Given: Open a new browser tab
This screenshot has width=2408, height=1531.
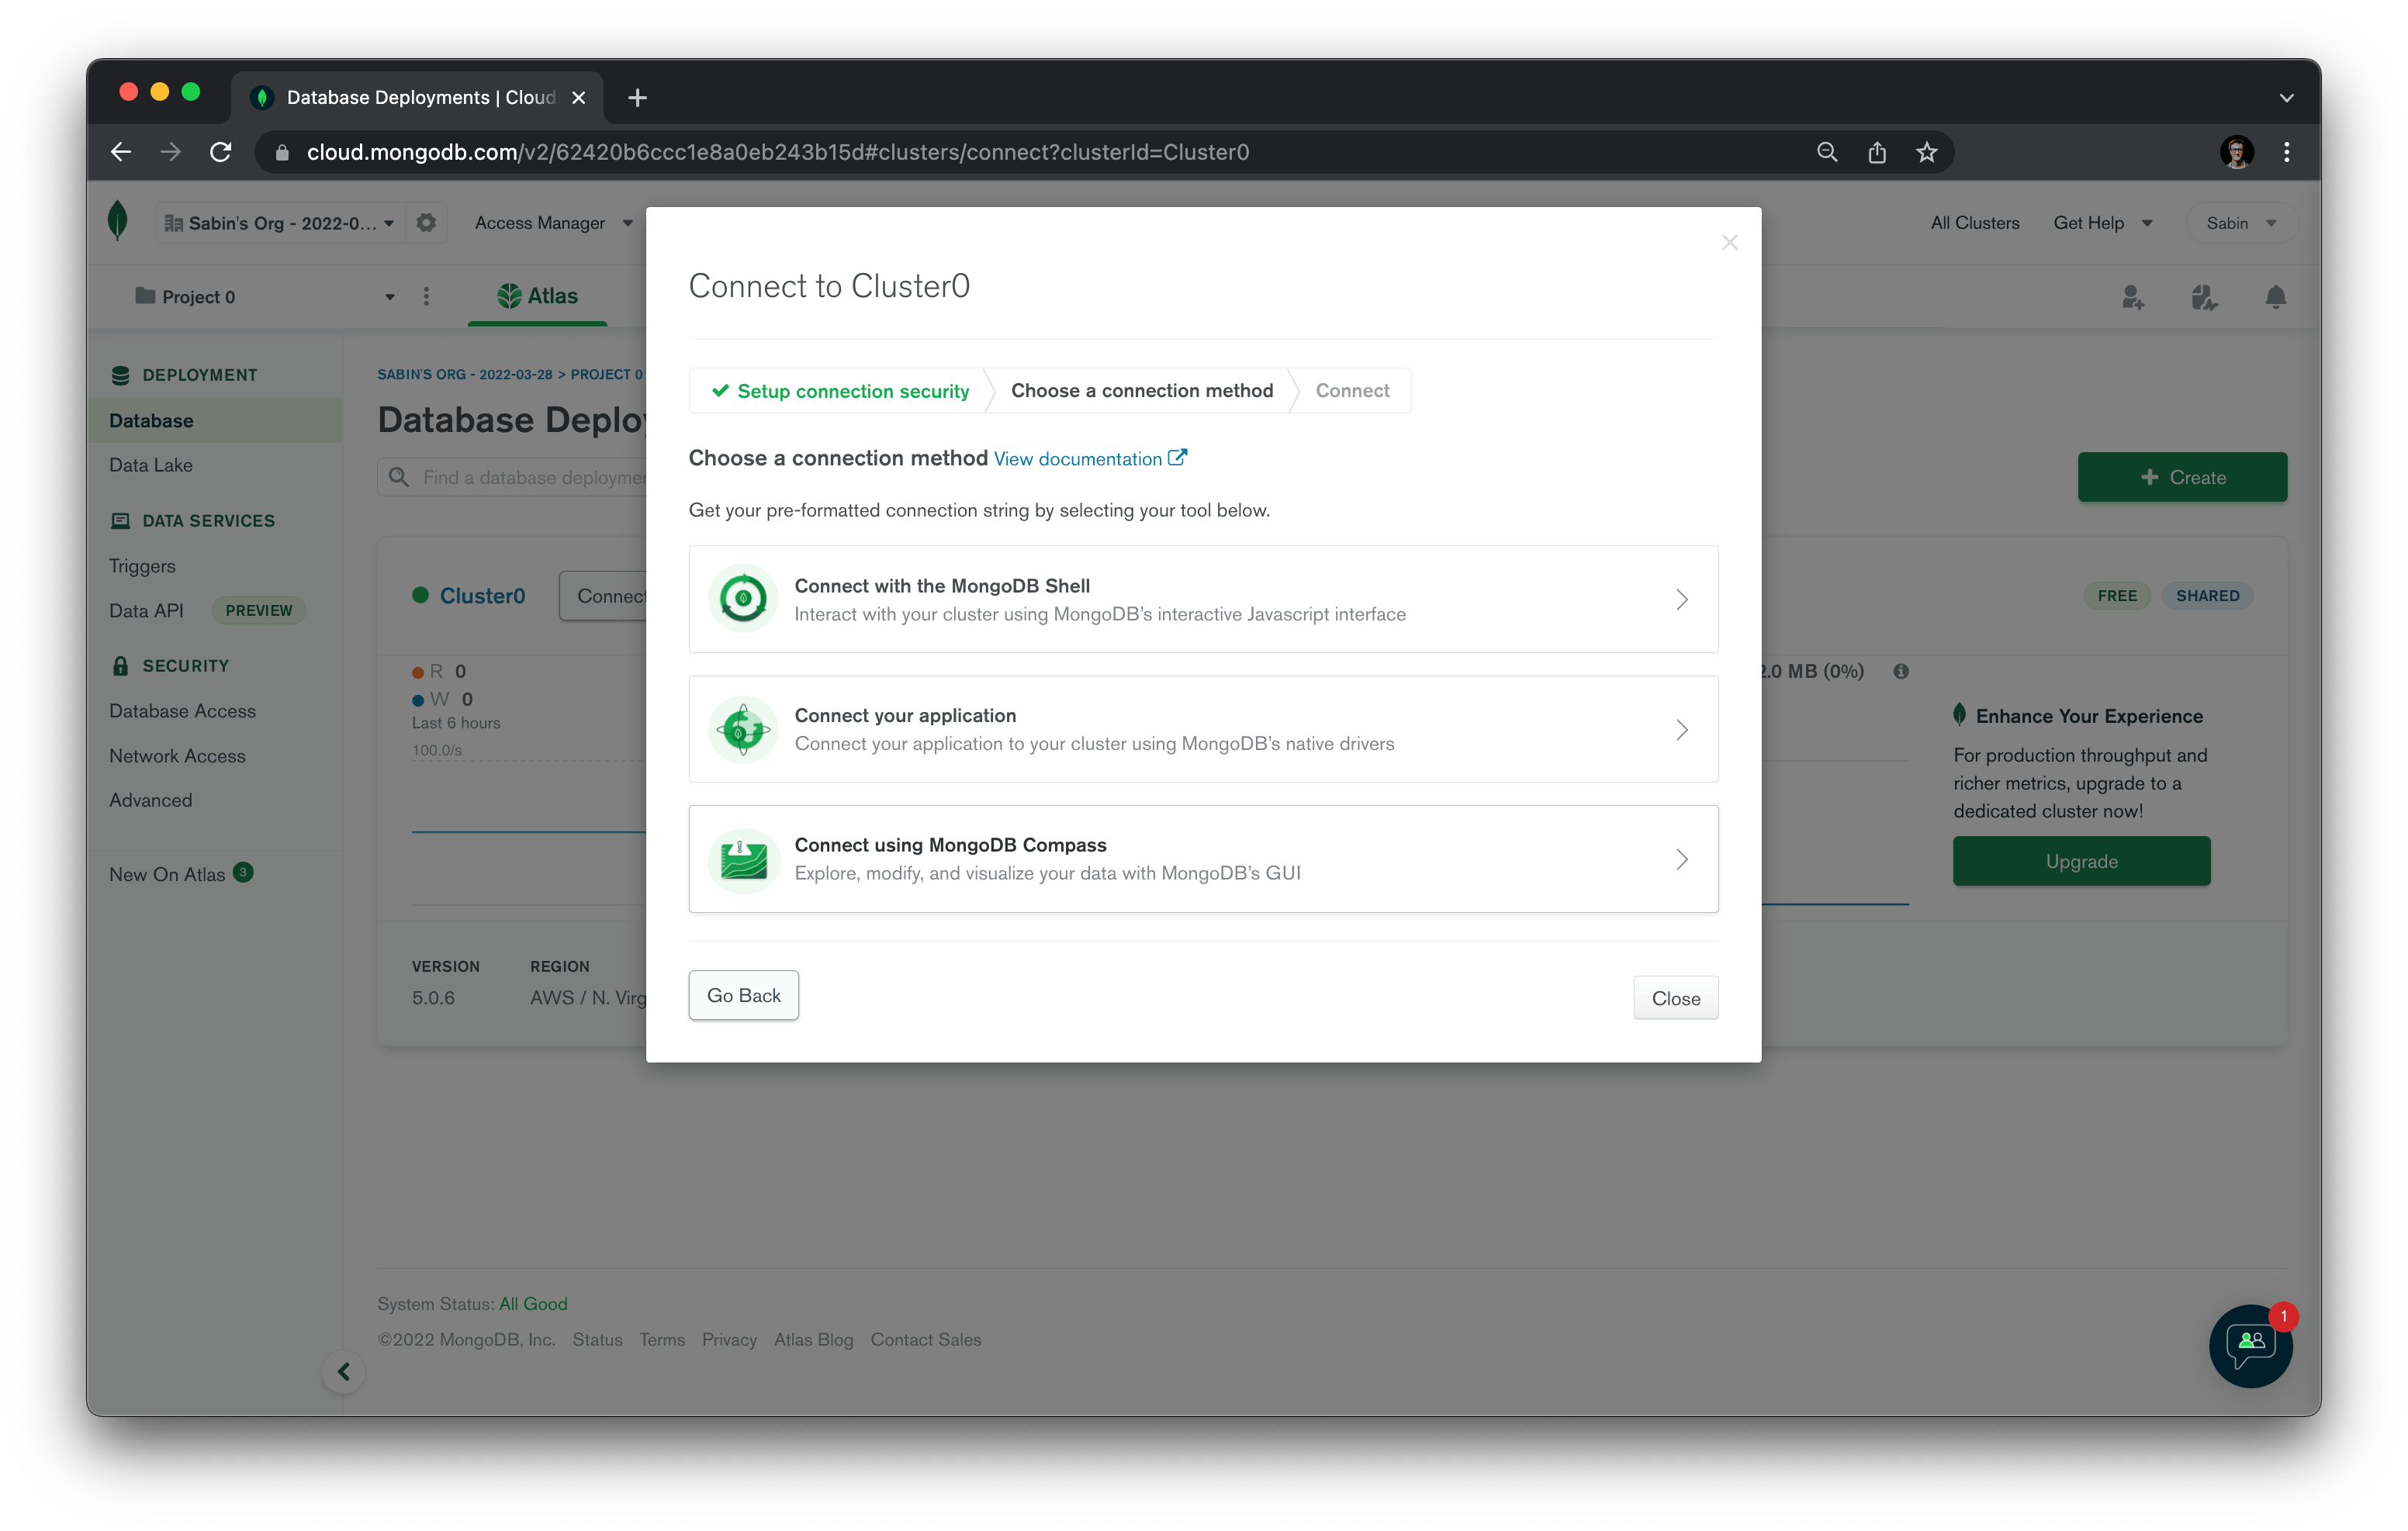Looking at the screenshot, I should [x=638, y=98].
